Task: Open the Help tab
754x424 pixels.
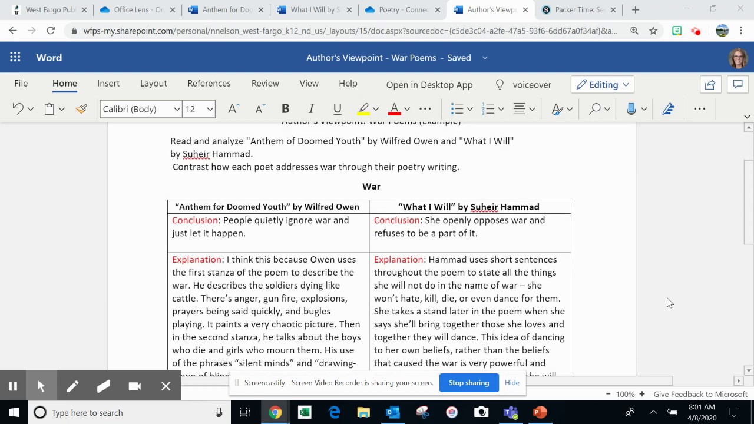Action: 348,84
